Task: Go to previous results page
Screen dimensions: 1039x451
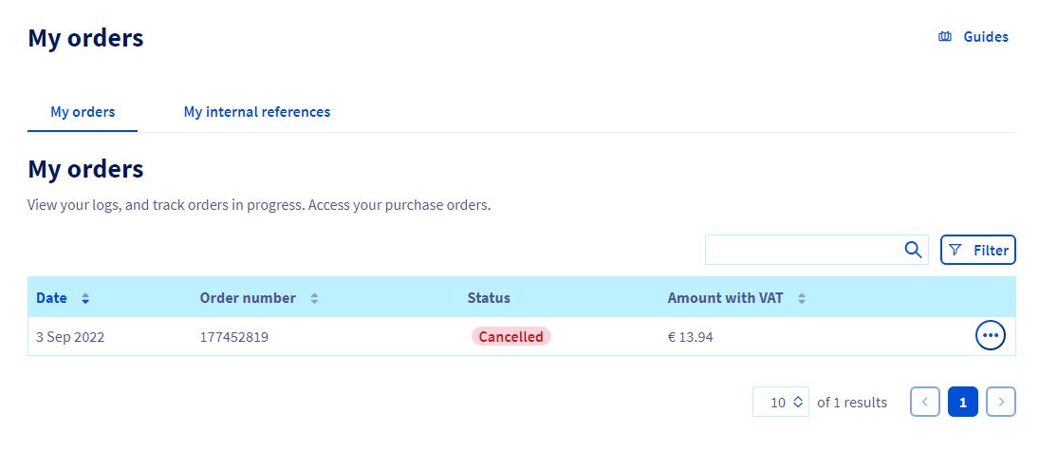Action: click(925, 402)
